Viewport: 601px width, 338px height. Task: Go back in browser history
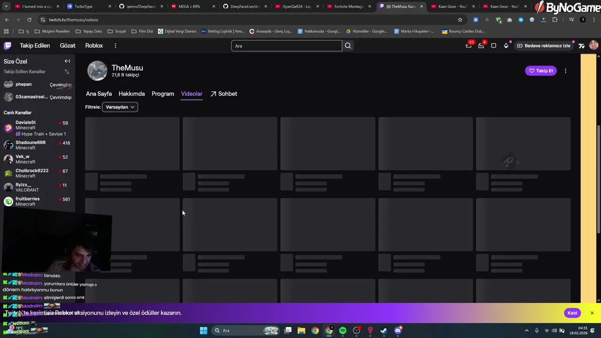point(7,20)
